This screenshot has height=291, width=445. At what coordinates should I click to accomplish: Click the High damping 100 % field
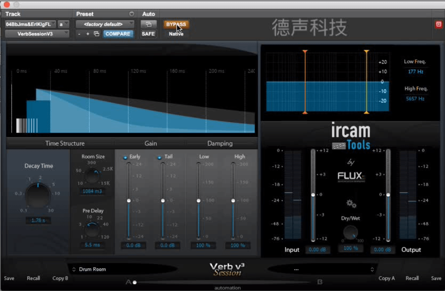click(x=238, y=245)
